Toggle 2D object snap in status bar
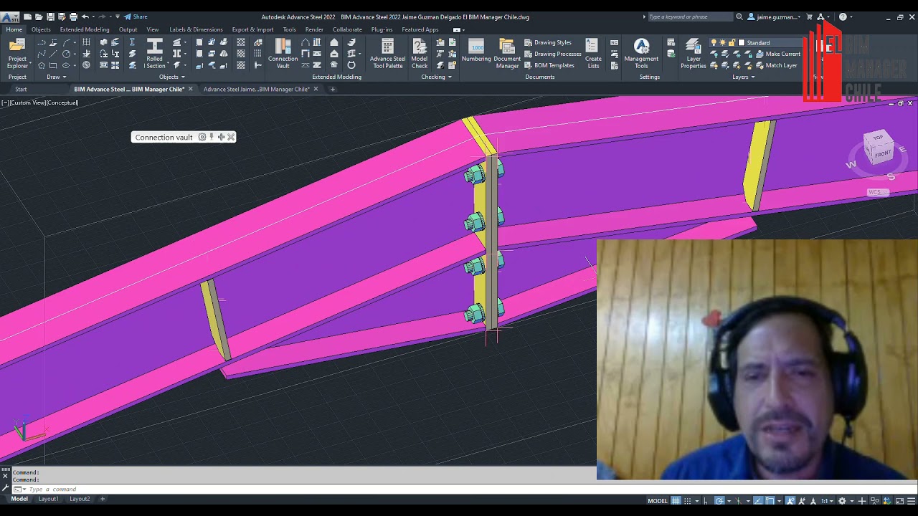 [x=769, y=501]
